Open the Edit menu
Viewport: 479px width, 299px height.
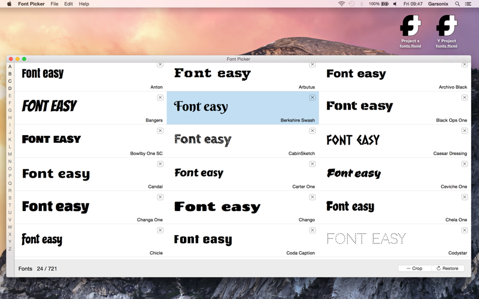pos(68,4)
